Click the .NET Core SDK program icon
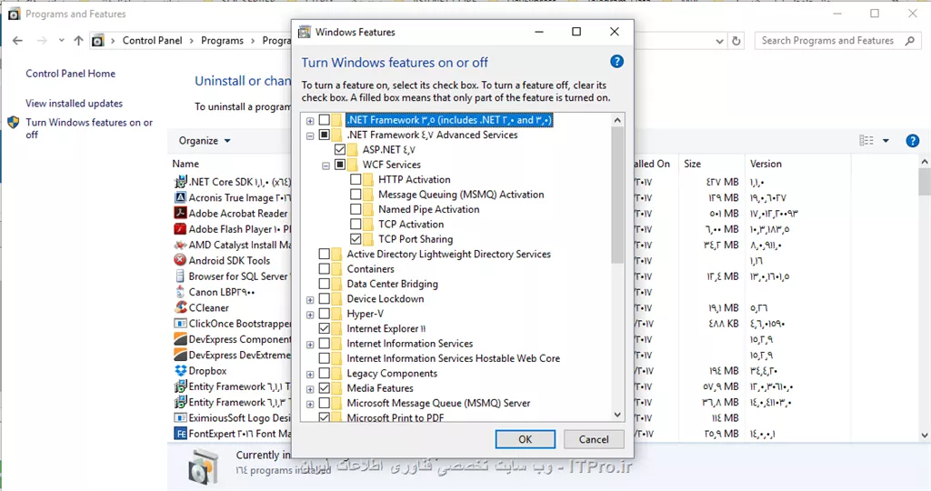 tap(180, 182)
